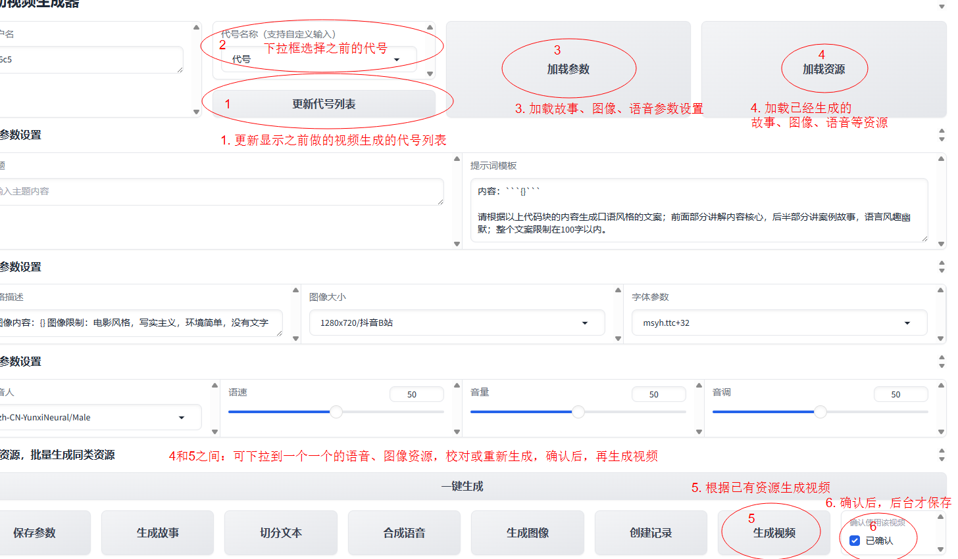The image size is (958, 559).
Task: Click the username field showing c5
Action: [x=91, y=60]
